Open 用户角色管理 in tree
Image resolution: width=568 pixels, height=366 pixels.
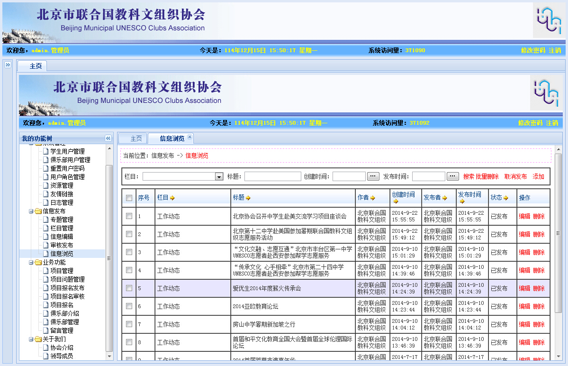pos(67,177)
